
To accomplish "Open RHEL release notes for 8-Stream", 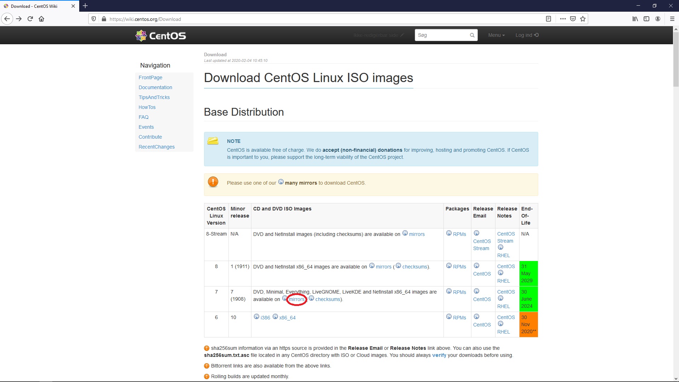I will [503, 255].
